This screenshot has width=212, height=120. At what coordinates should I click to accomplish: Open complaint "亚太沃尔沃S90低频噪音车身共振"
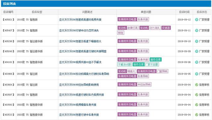click(78, 105)
